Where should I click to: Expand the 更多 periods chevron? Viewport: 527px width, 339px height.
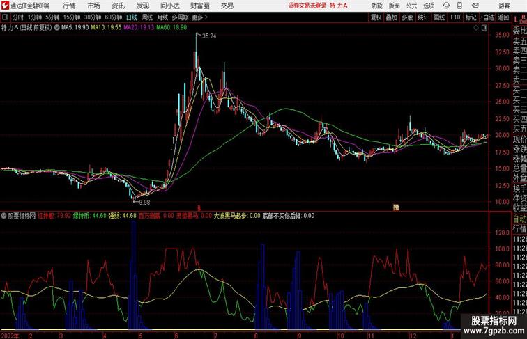(199, 17)
